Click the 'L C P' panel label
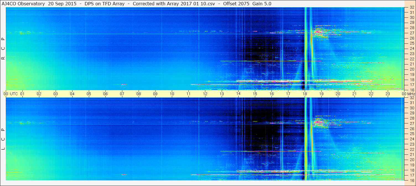 pyautogui.click(x=3, y=139)
